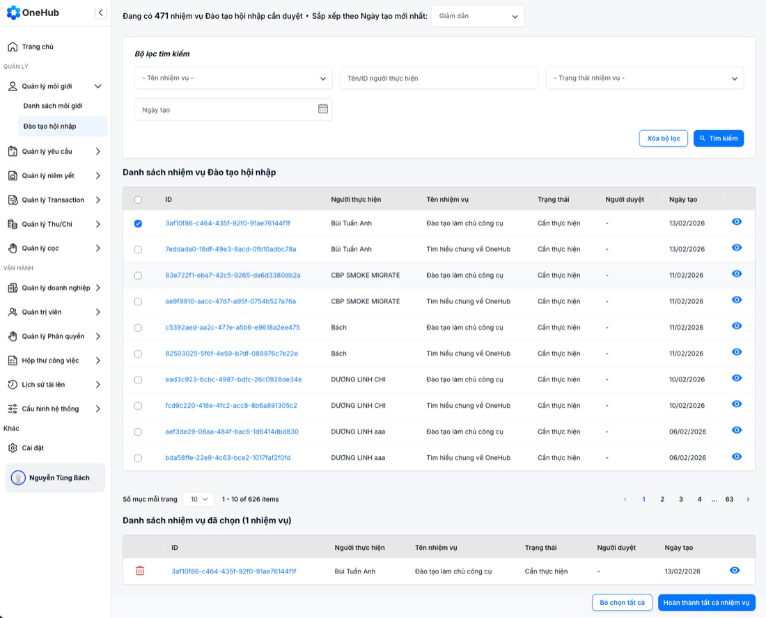
Task: Click the Tên/ID người thực hiện input field
Action: click(439, 78)
